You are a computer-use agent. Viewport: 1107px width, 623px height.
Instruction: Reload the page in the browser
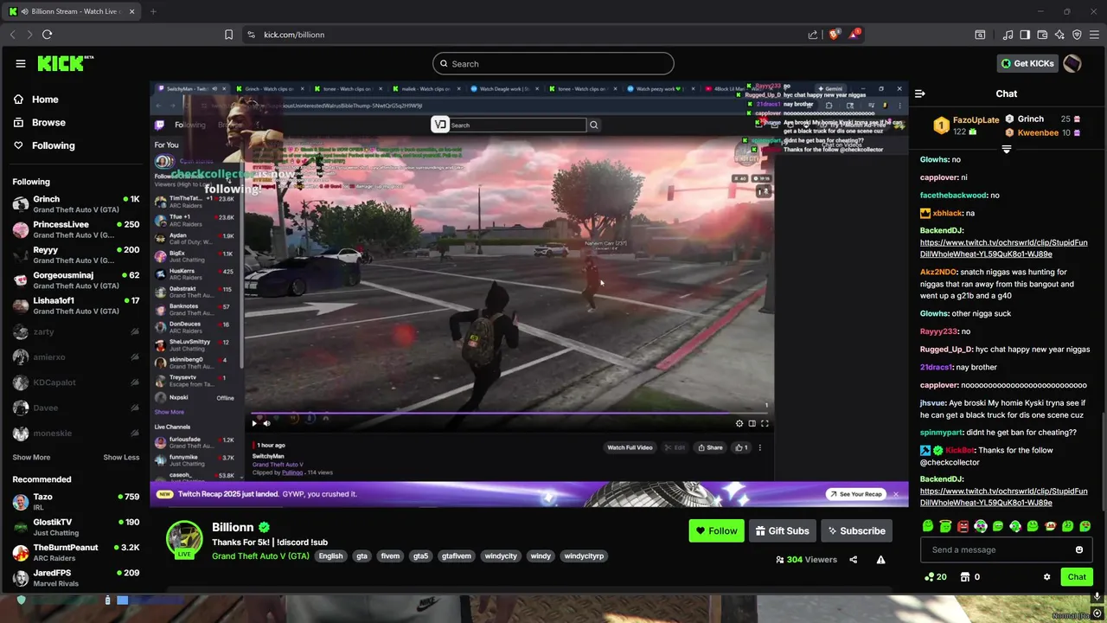click(47, 35)
